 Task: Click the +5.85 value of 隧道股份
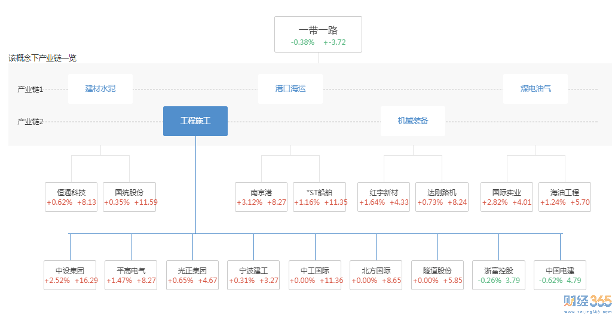(x=453, y=281)
